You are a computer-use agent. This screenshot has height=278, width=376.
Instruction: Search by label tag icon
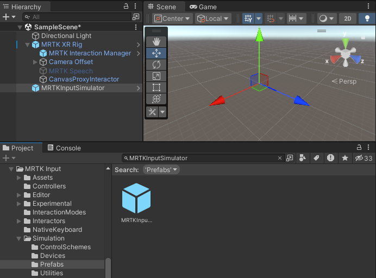click(317, 158)
